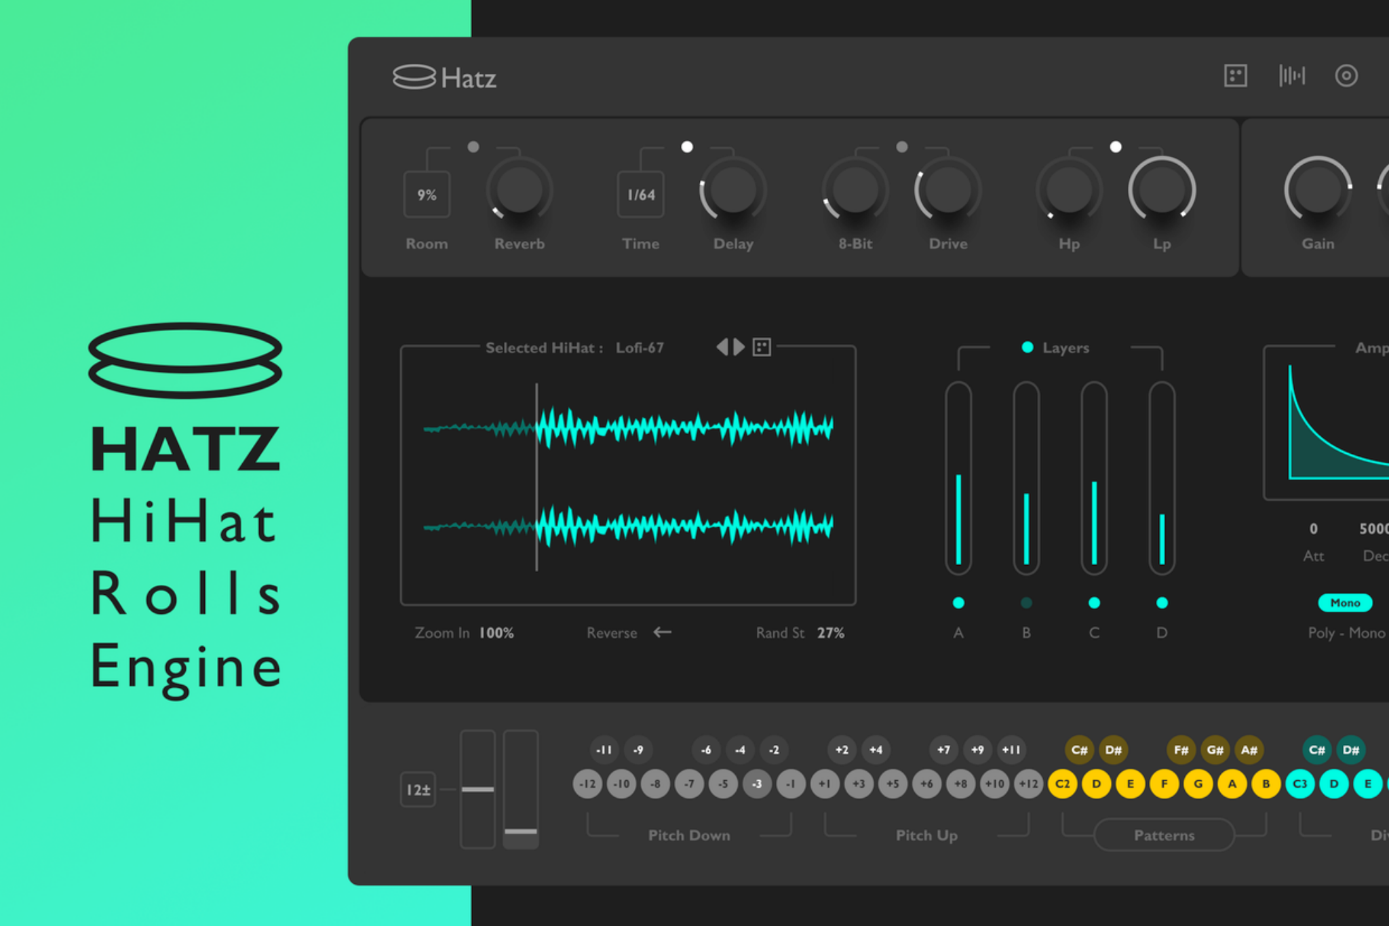Click the -1 pitch down key
The height and width of the screenshot is (926, 1389).
pos(791,784)
